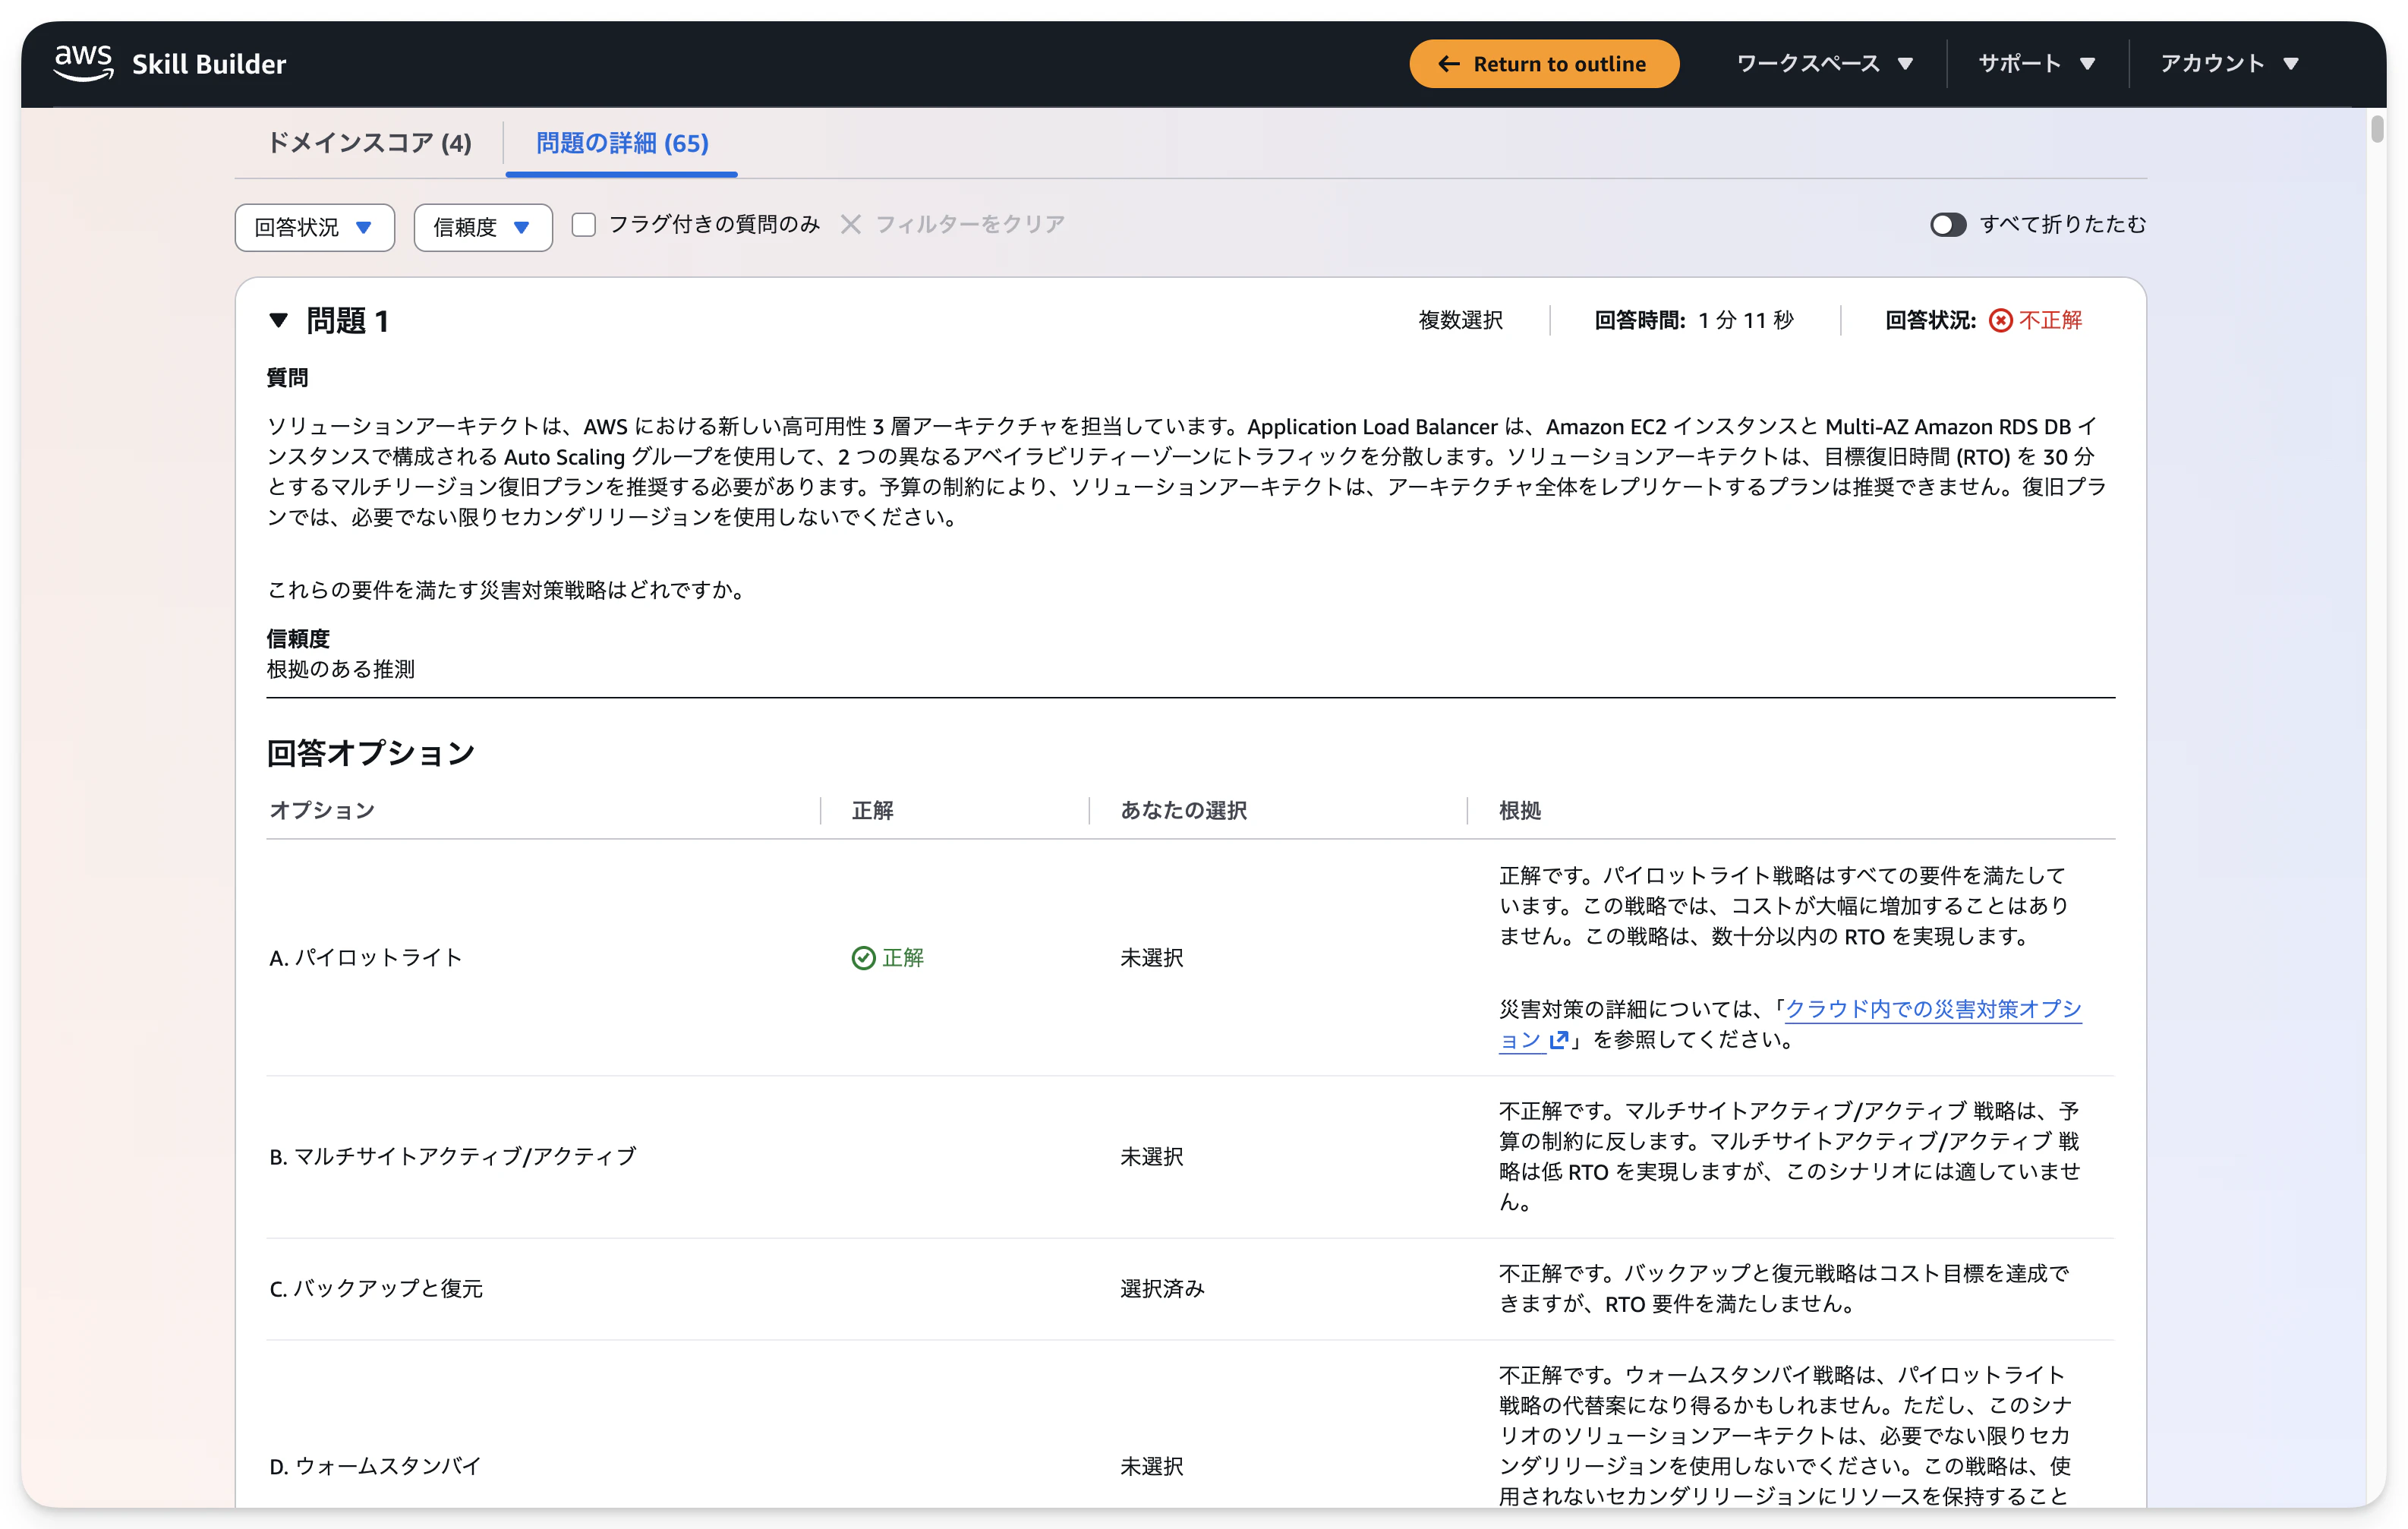This screenshot has height=1529, width=2408.
Task: Toggle the すべて折りたたむ switch
Action: pyautogui.click(x=1948, y=224)
